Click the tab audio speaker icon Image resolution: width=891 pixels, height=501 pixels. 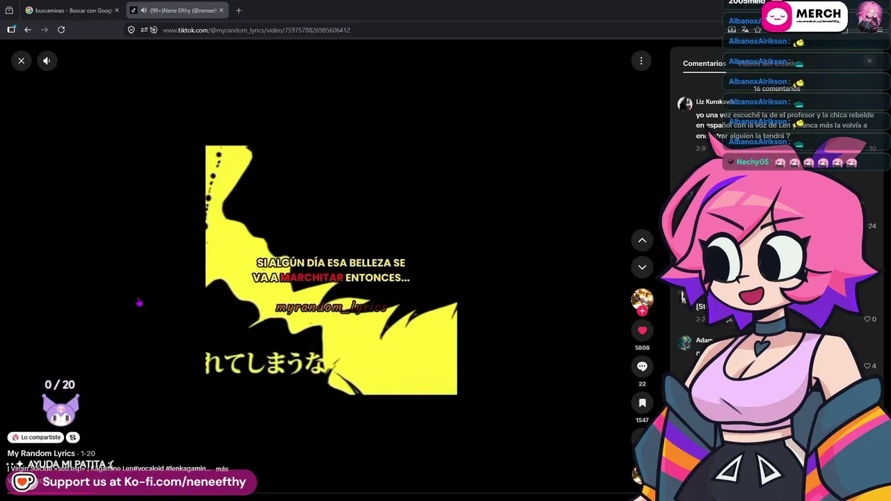[143, 10]
